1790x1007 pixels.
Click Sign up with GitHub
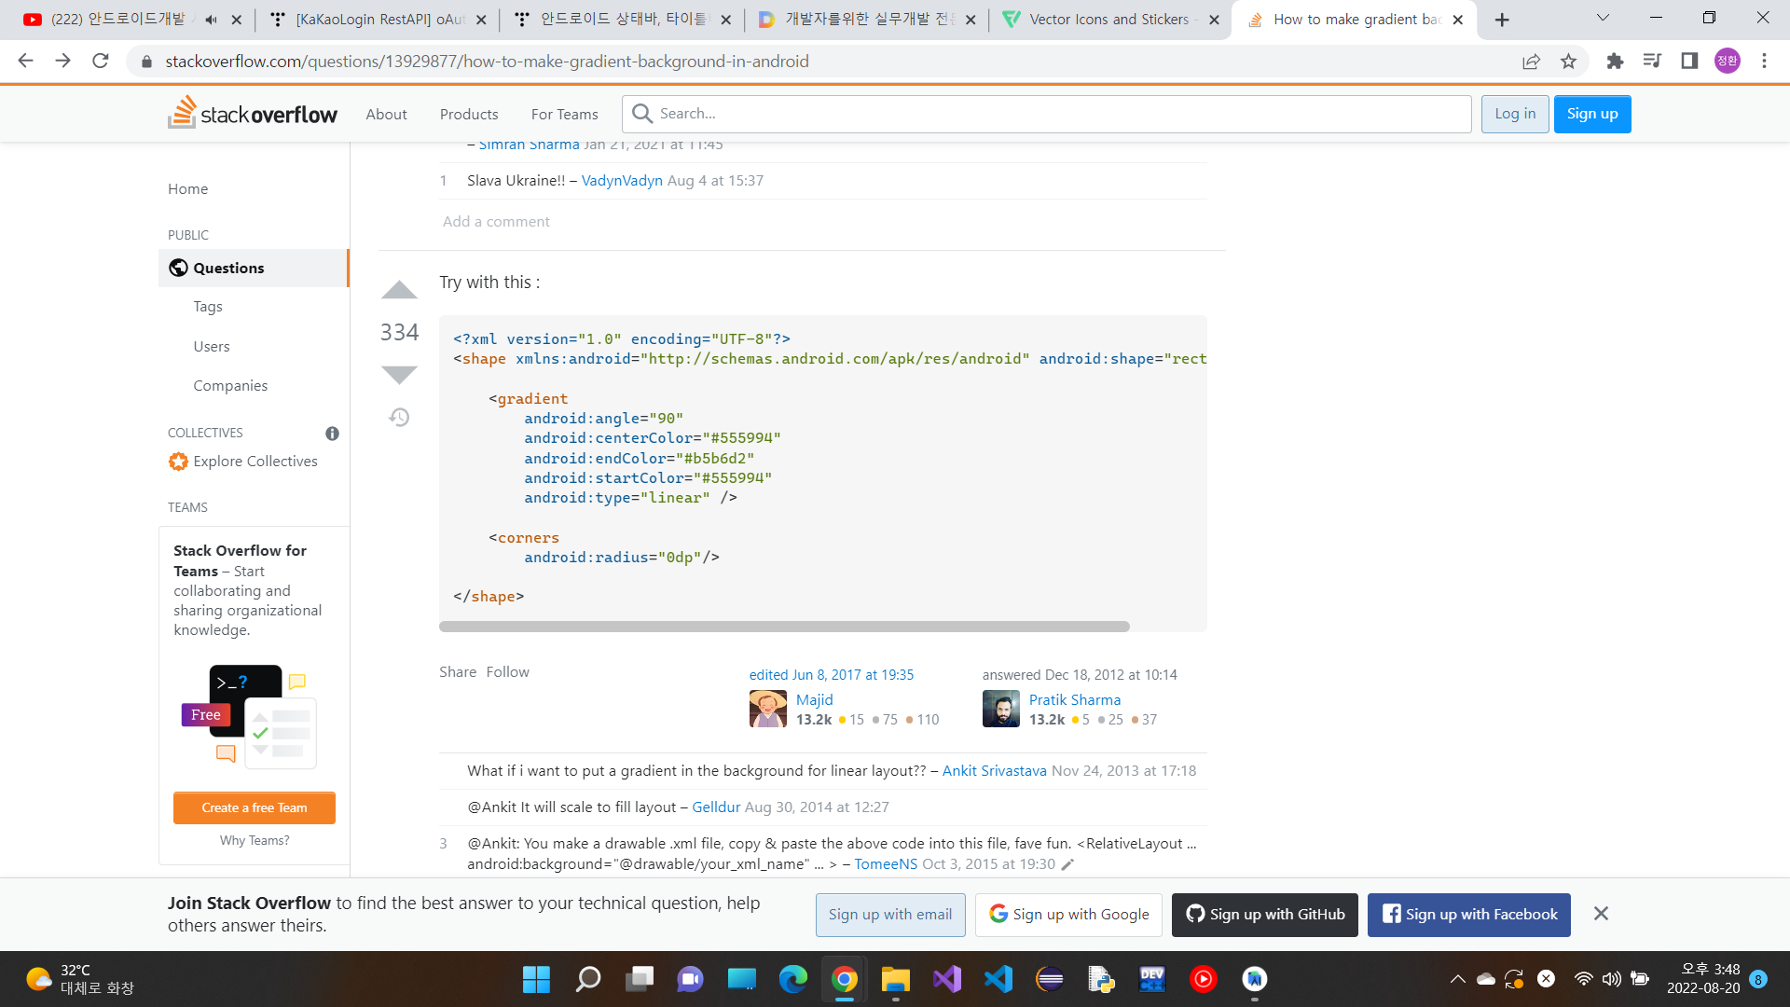pos(1264,915)
